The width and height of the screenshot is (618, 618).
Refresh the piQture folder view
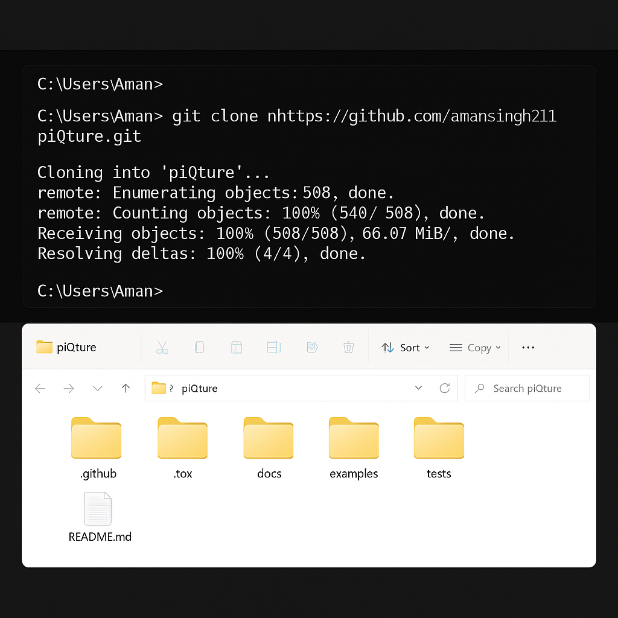(x=445, y=388)
